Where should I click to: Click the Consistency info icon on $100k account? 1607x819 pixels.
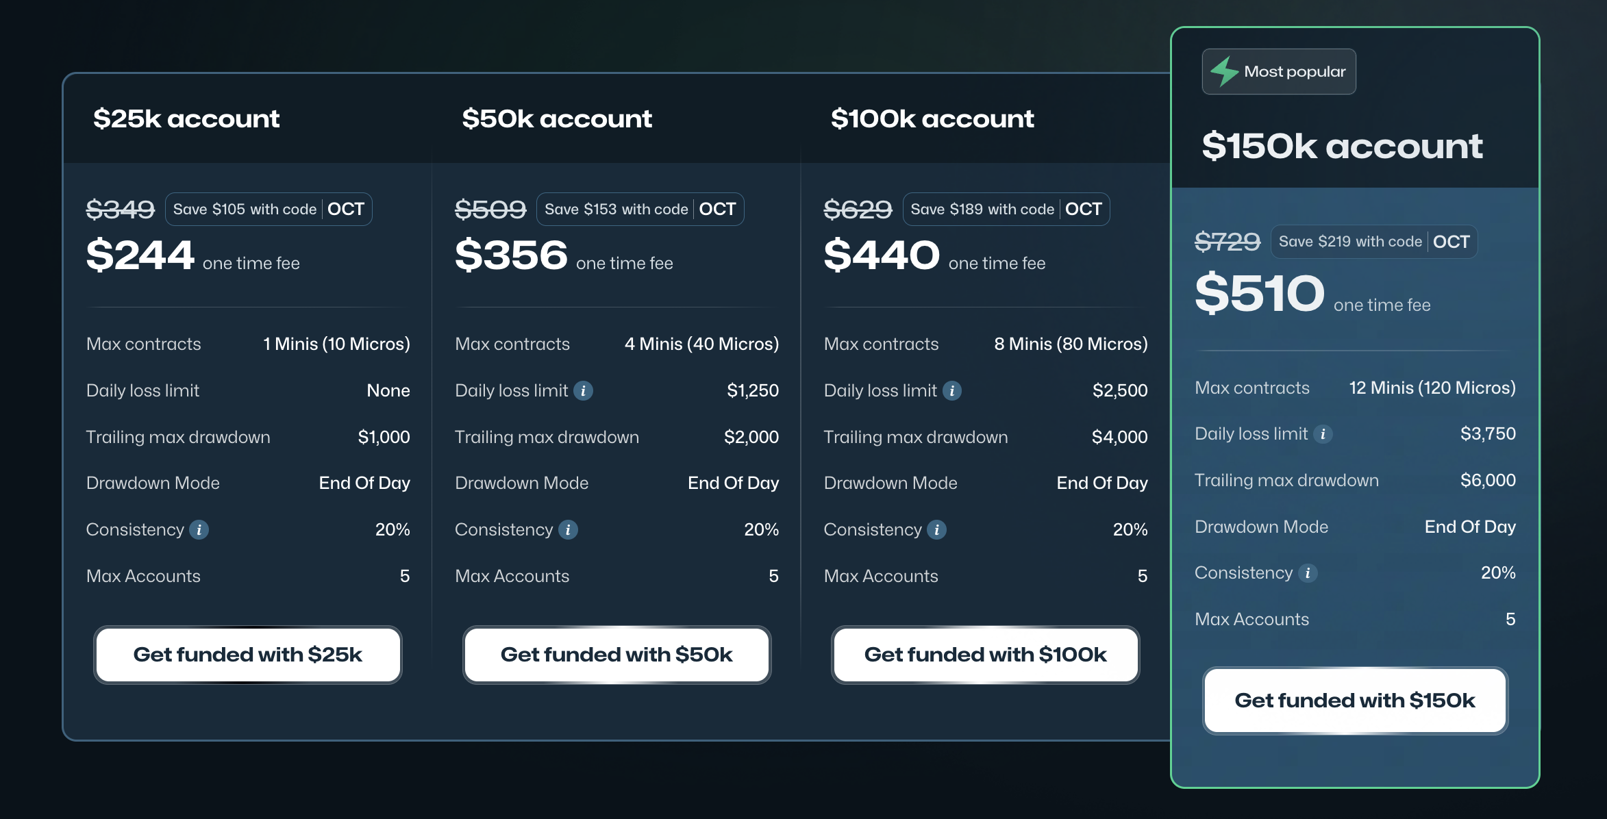pyautogui.click(x=936, y=529)
